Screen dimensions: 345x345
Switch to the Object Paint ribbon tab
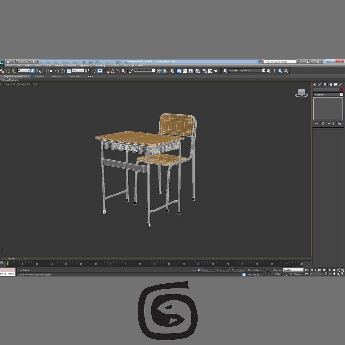[x=74, y=77]
